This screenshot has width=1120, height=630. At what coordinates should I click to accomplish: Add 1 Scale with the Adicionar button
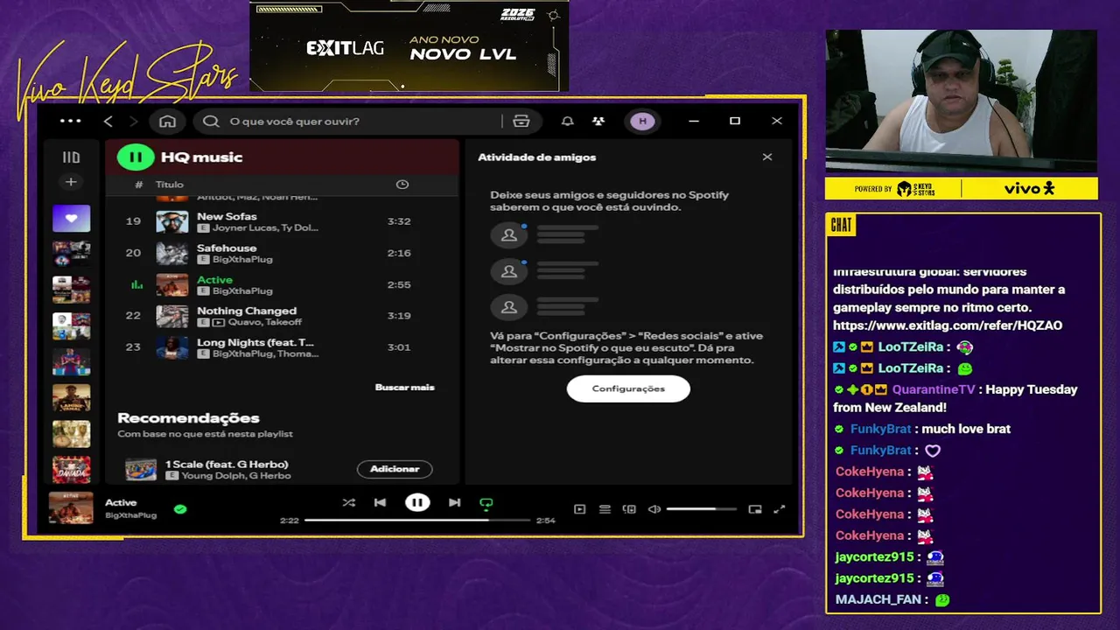[395, 469]
